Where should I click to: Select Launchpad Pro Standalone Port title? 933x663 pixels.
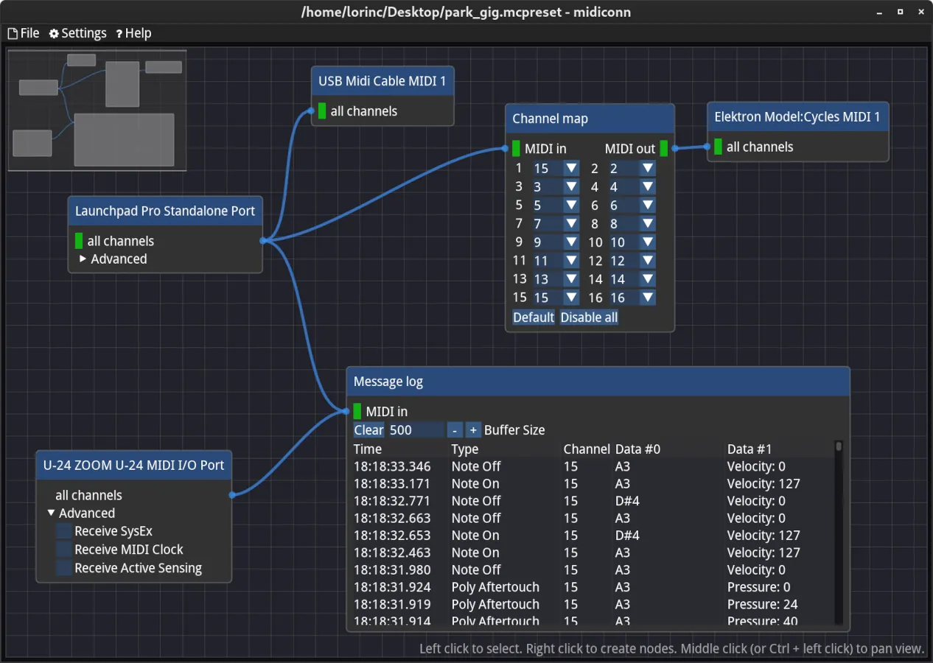pyautogui.click(x=165, y=211)
